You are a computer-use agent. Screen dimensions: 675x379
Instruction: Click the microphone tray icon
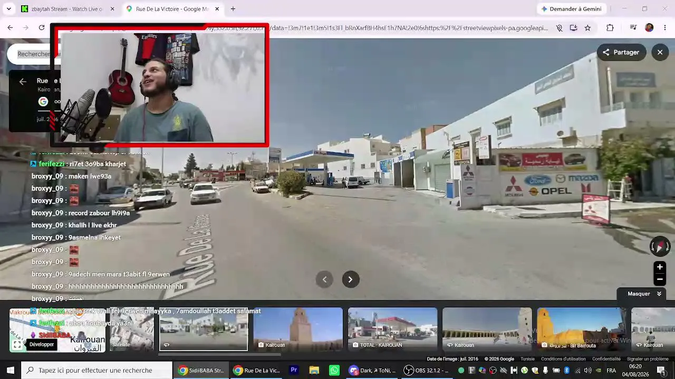point(545,371)
